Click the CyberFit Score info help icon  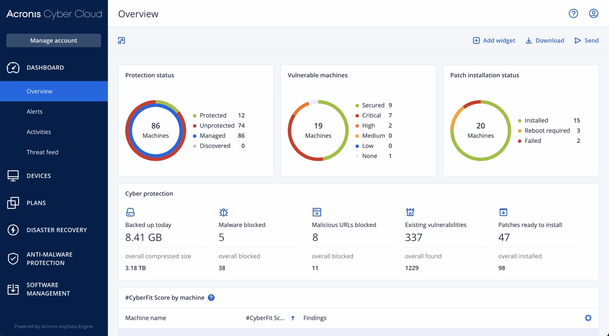(211, 298)
